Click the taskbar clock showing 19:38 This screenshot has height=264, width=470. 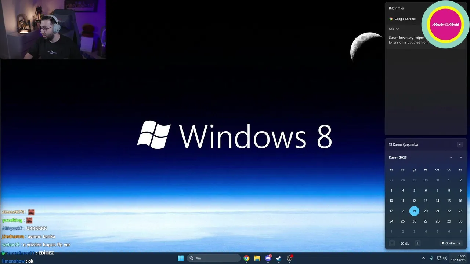459,258
